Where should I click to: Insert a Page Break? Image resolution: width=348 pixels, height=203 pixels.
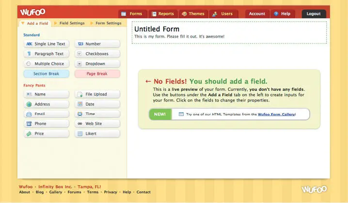pyautogui.click(x=97, y=74)
